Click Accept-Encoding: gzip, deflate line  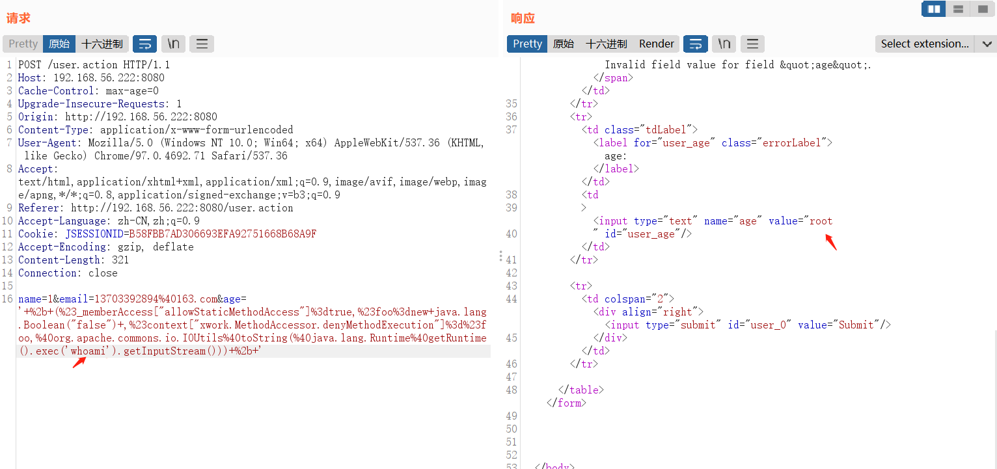[106, 247]
